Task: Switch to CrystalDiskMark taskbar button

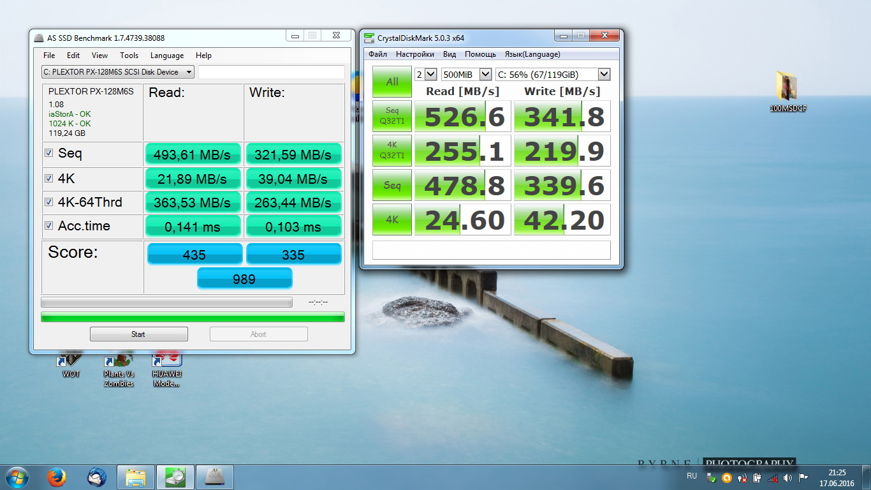Action: pyautogui.click(x=175, y=477)
